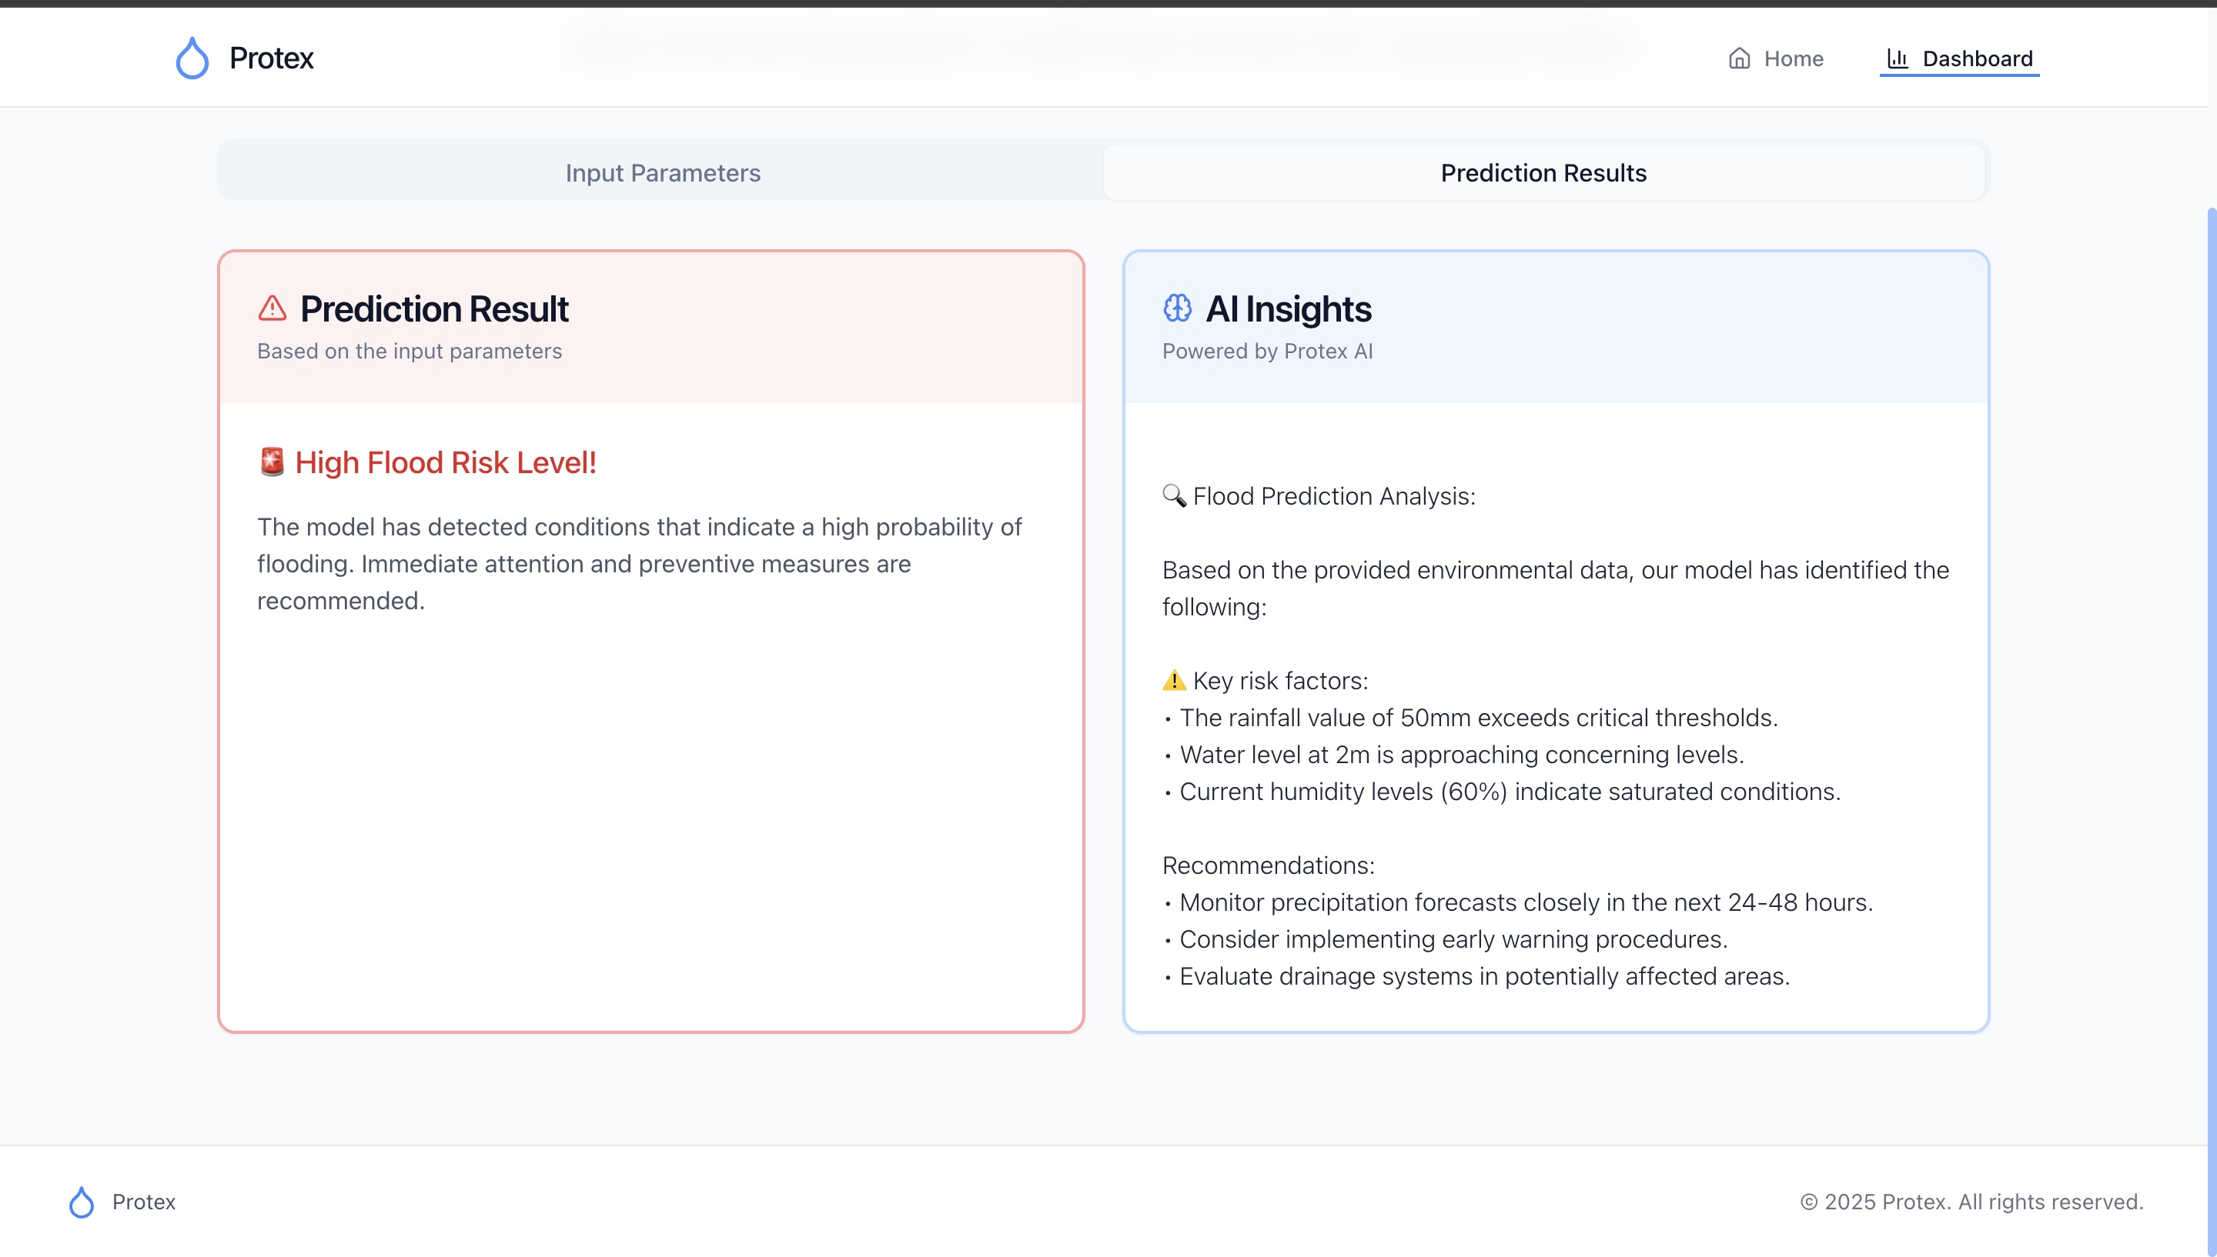Click the yellow warning sign by Key risk factors
Viewport: 2217px width, 1257px height.
1174,680
